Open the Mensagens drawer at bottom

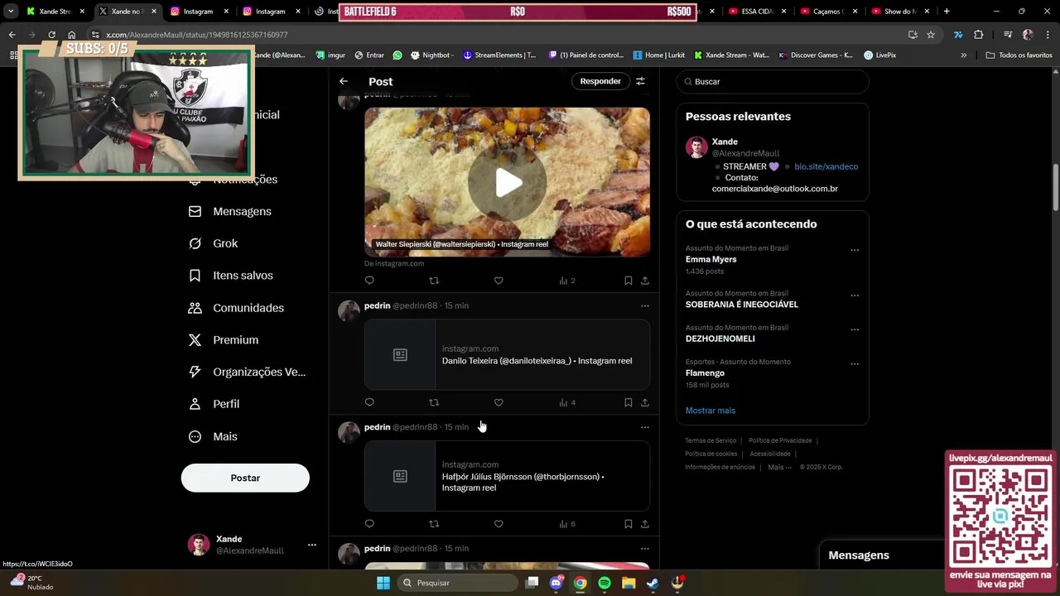[x=882, y=555]
